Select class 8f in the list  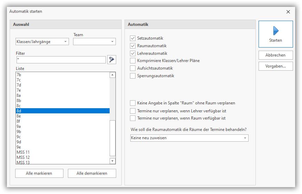click(63, 121)
